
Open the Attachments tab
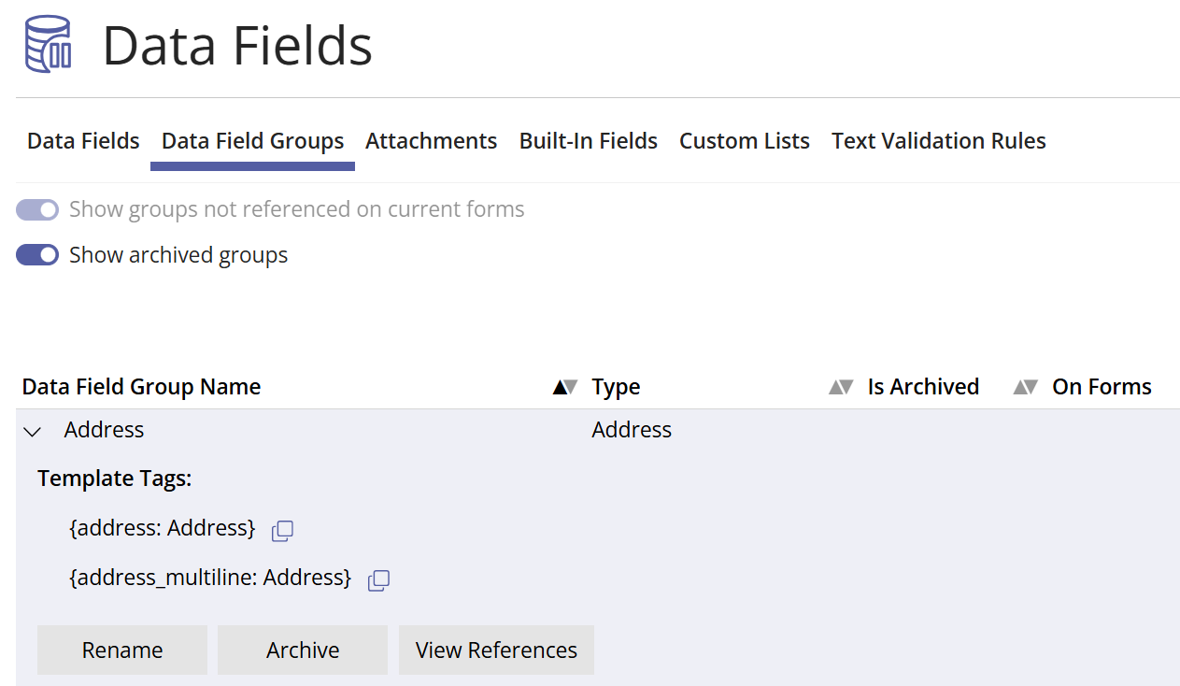tap(431, 141)
